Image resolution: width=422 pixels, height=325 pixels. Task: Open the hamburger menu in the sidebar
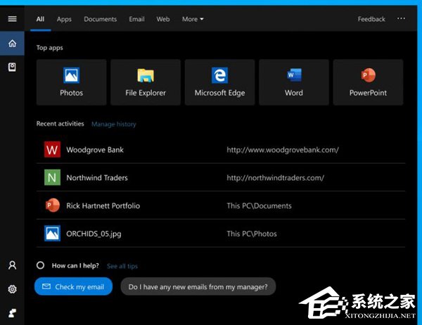point(12,19)
